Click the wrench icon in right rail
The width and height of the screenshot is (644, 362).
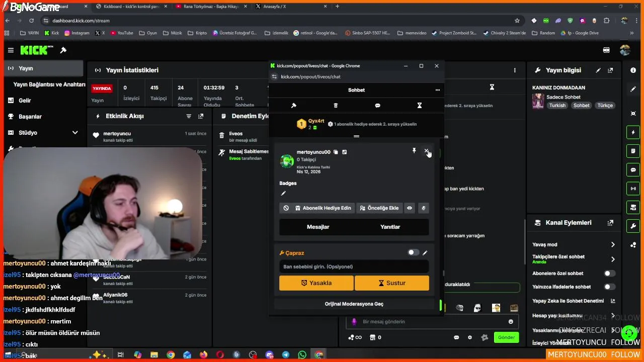633,226
